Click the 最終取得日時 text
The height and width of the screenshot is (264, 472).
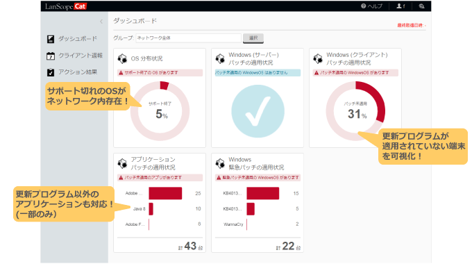pyautogui.click(x=412, y=25)
